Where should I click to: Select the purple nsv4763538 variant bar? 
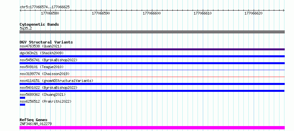click(152, 49)
